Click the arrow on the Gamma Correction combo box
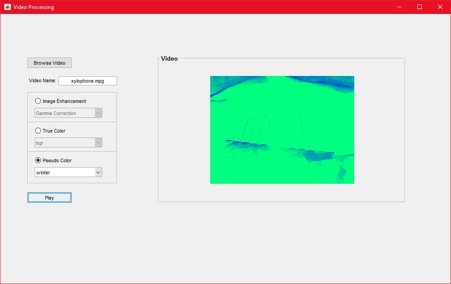The image size is (451, 284). 99,113
